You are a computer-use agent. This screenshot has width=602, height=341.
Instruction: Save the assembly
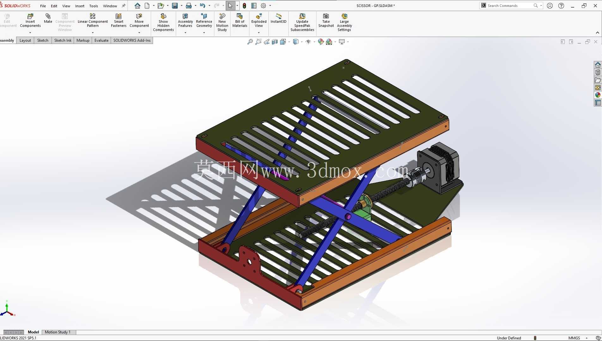175,6
